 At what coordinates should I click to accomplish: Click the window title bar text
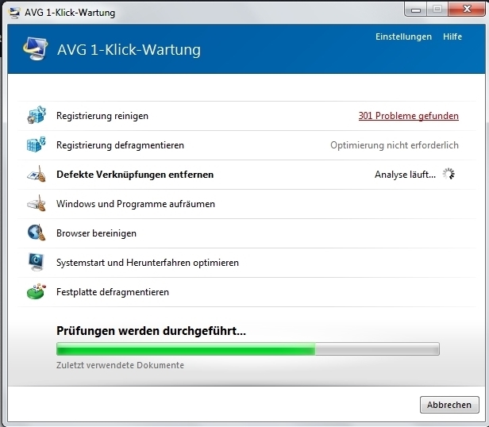click(x=70, y=13)
